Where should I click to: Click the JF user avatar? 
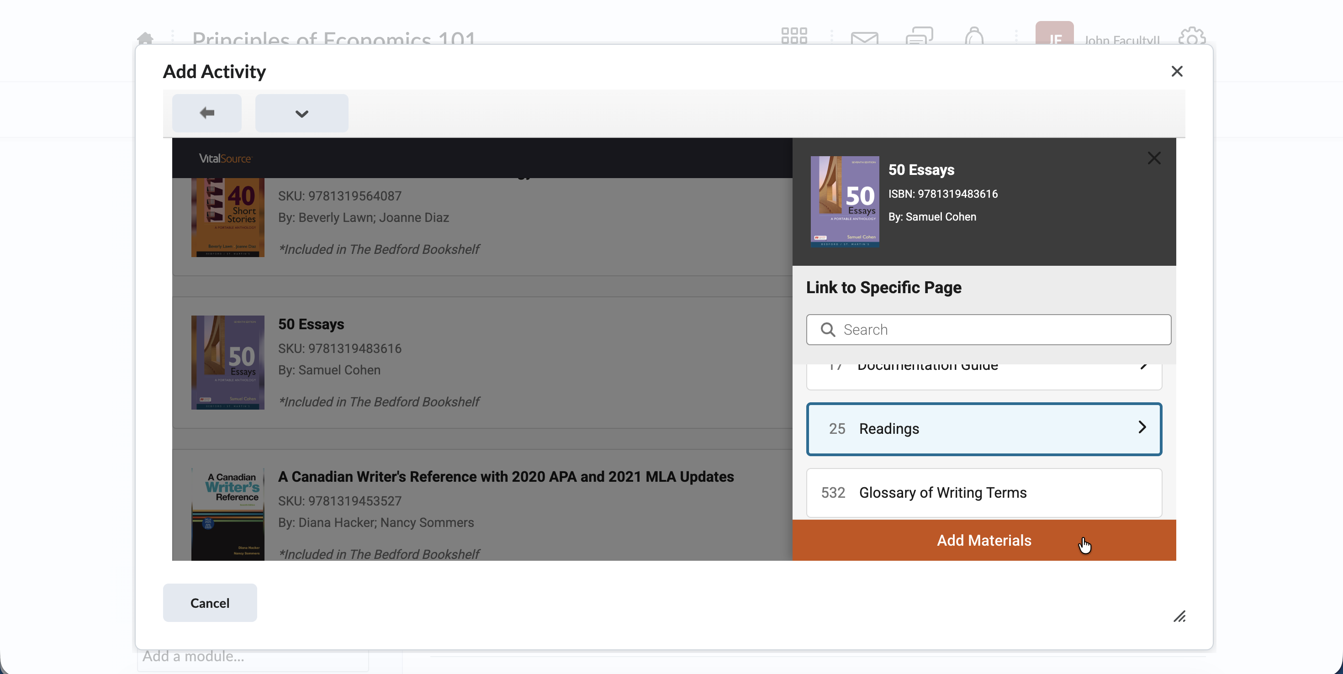point(1054,33)
